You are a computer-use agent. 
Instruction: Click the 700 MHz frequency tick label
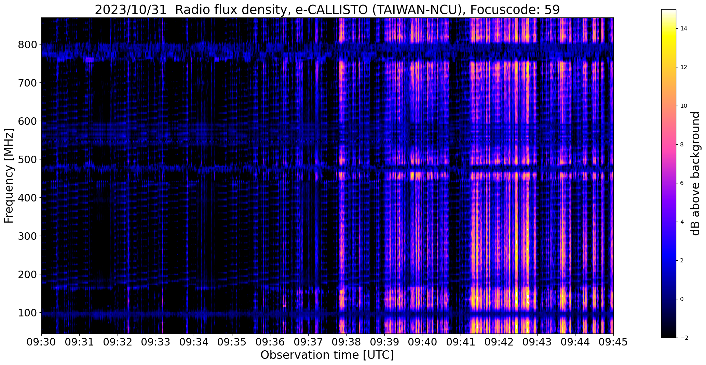coord(27,83)
